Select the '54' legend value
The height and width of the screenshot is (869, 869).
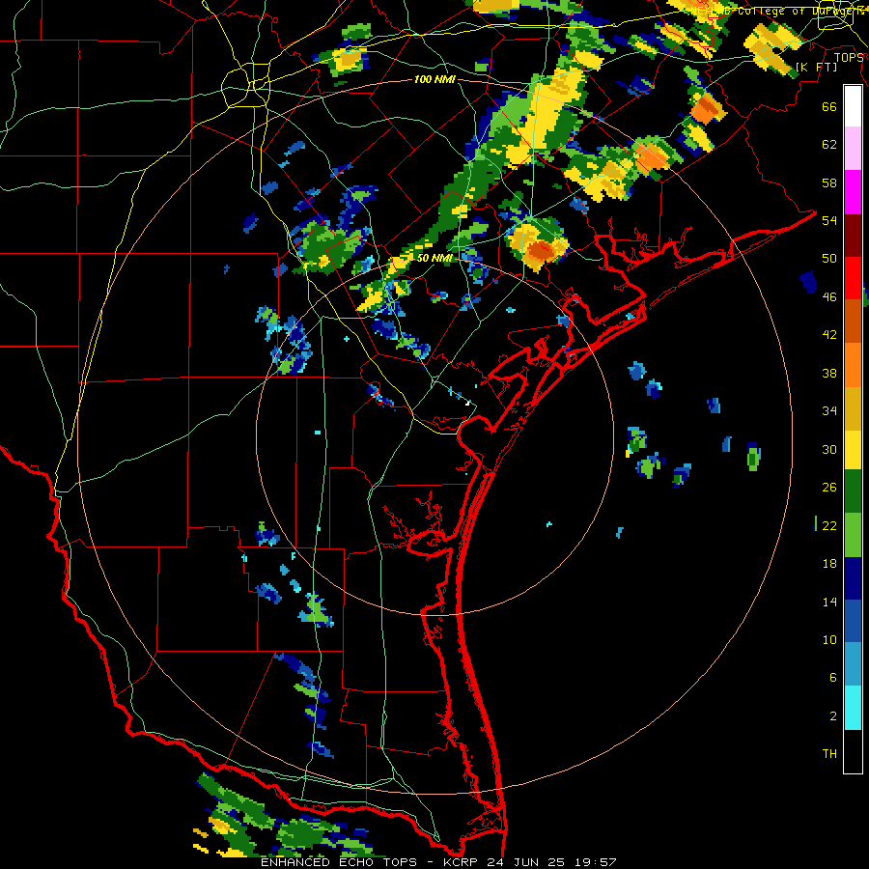[829, 220]
